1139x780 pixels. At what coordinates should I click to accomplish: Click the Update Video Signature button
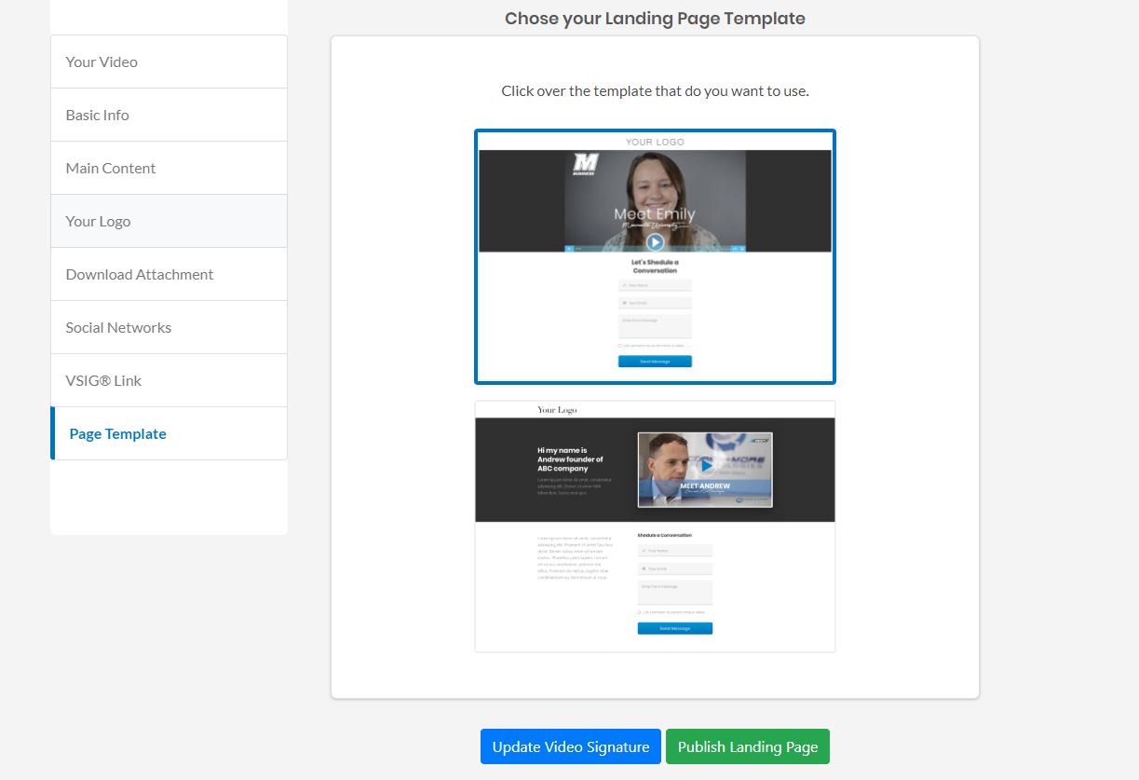click(x=570, y=746)
